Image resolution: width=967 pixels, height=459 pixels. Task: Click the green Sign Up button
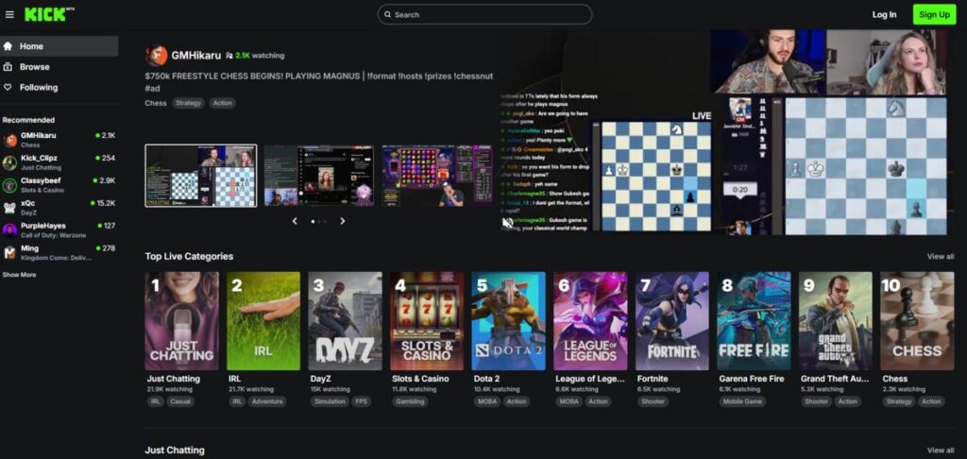934,14
